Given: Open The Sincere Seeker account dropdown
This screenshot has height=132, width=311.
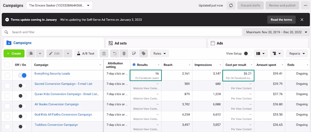Looking at the screenshot, I should (x=59, y=5).
